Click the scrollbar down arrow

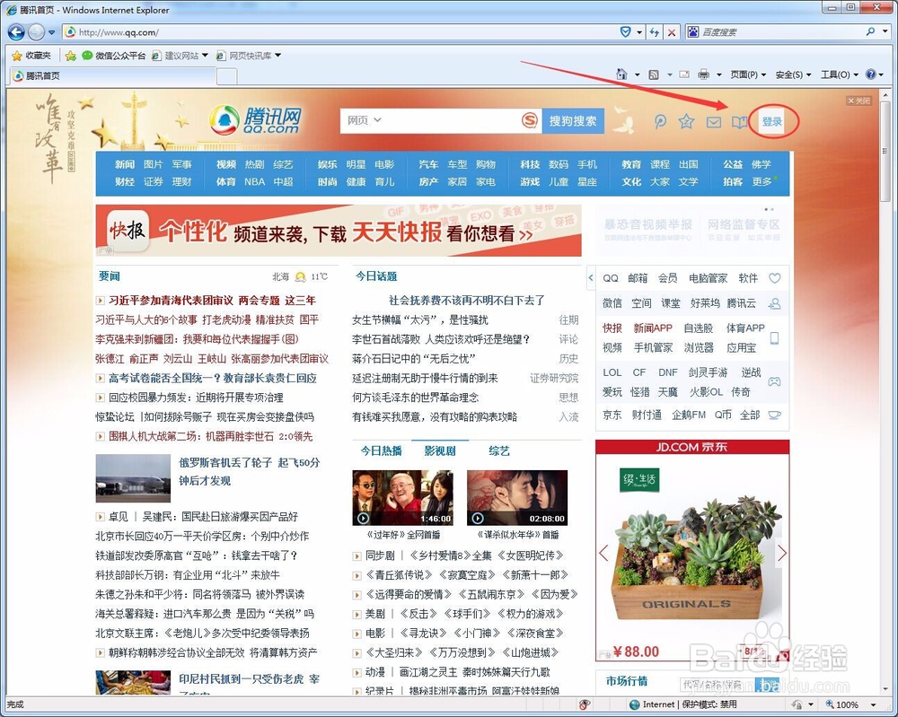[886, 690]
